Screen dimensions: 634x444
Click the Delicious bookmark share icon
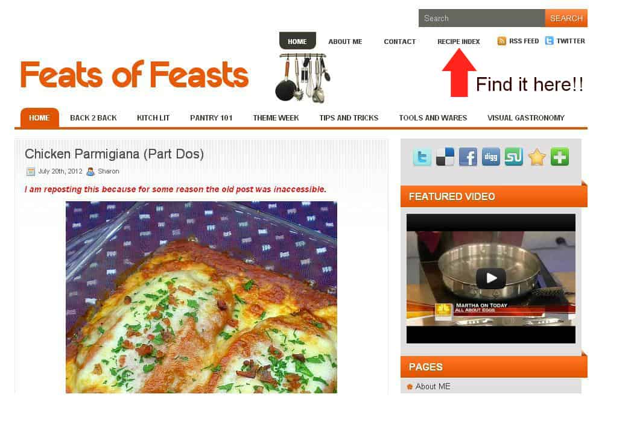click(x=445, y=157)
